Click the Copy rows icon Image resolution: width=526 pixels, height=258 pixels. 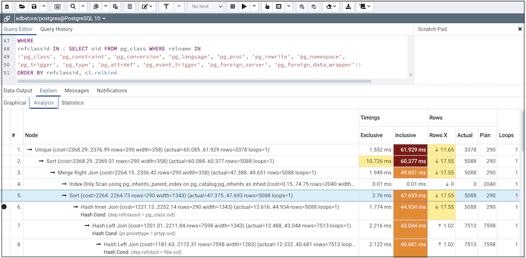(96, 6)
